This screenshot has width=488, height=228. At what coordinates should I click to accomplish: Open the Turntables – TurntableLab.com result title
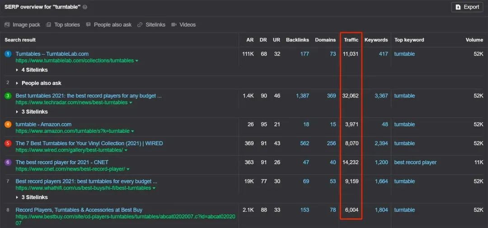52,54
